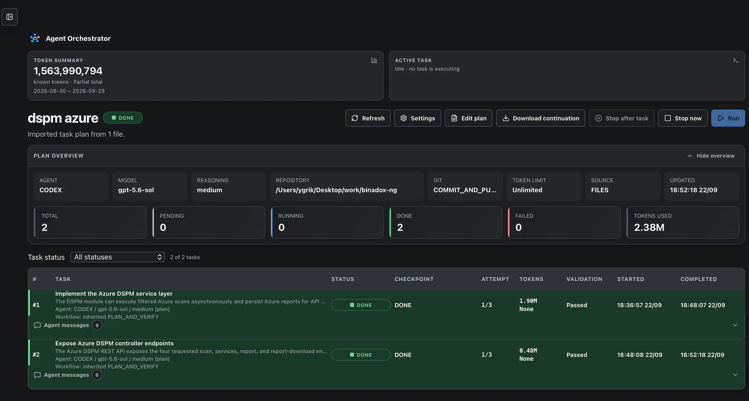Toggle the sidebar panel icon
The height and width of the screenshot is (401, 749).
[x=10, y=17]
